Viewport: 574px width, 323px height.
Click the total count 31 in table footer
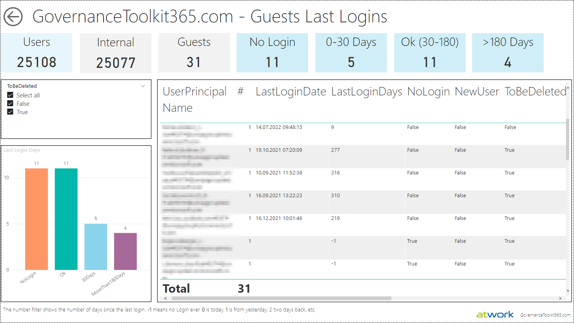(244, 288)
